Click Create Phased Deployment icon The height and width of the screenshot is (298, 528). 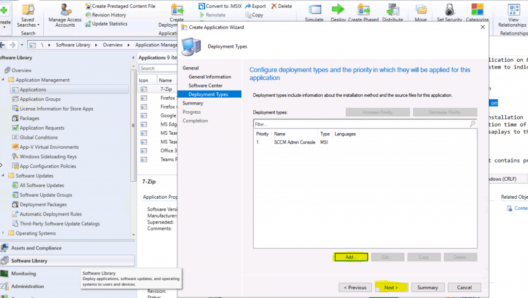point(364,9)
